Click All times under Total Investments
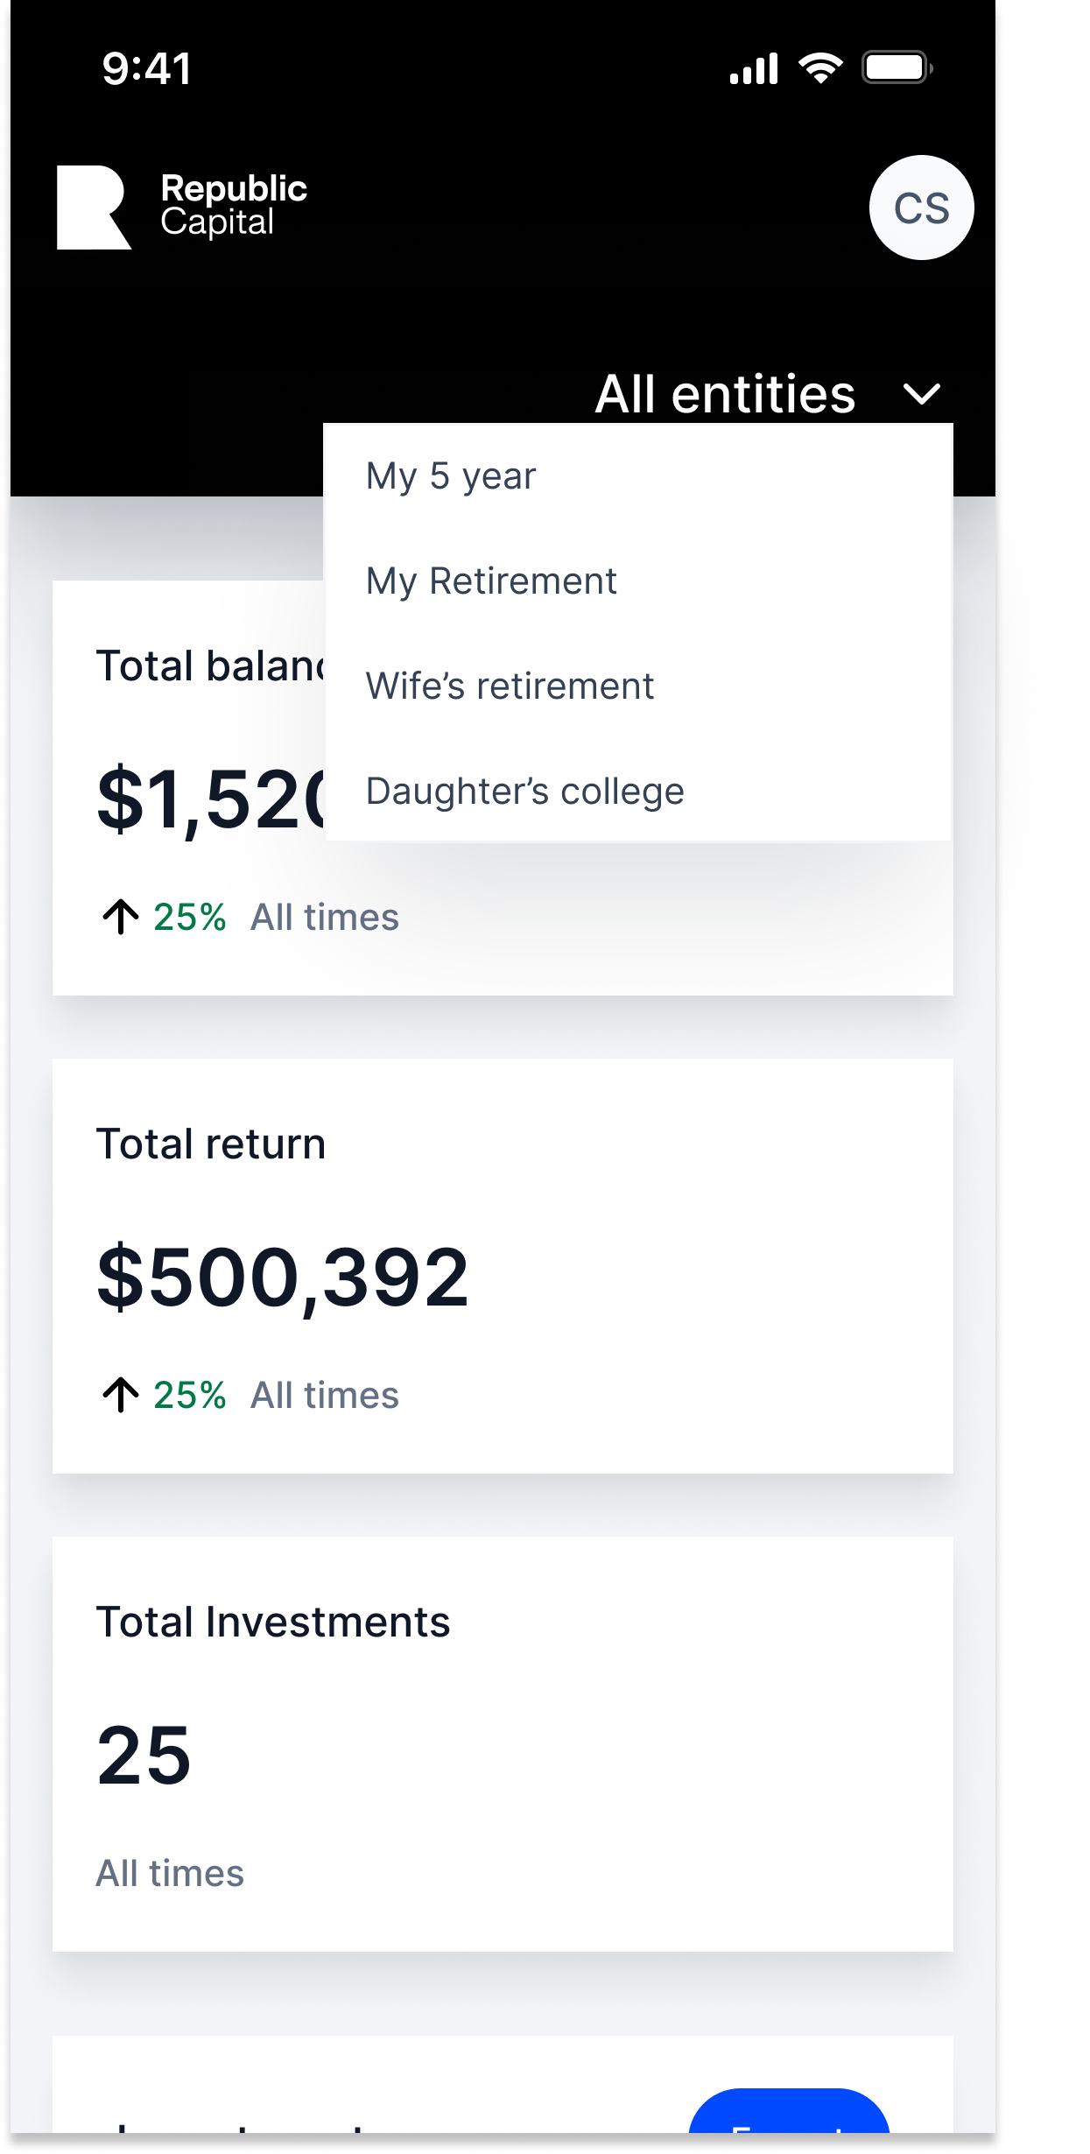Viewport: 1090px width, 2154px height. click(x=170, y=1873)
